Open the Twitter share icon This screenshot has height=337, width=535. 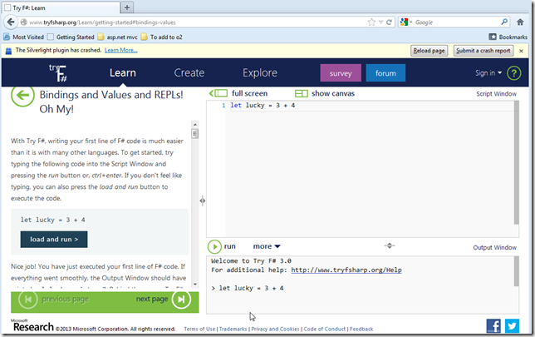point(512,326)
